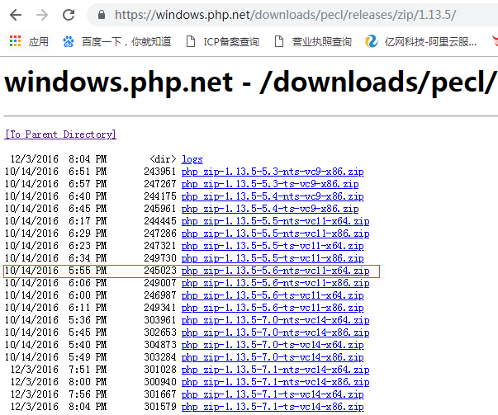Image resolution: width=498 pixels, height=415 pixels.
Task: Click the file size 303961
Action: pyautogui.click(x=159, y=320)
